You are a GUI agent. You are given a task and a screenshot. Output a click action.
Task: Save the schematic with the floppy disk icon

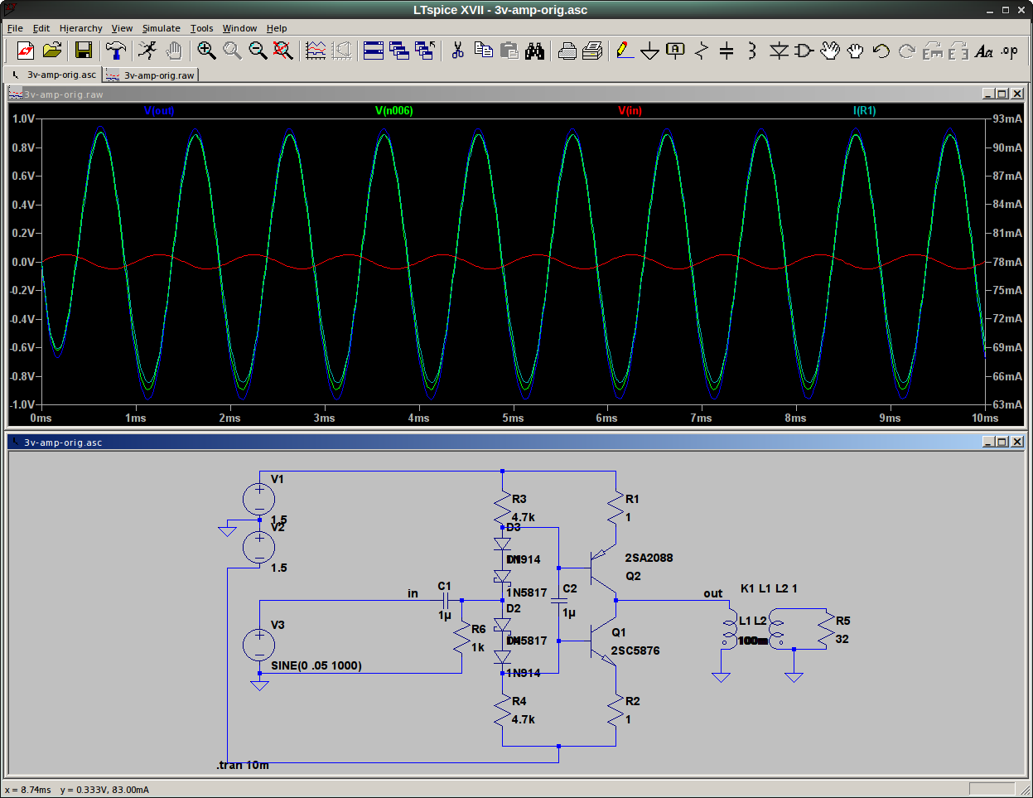click(83, 51)
